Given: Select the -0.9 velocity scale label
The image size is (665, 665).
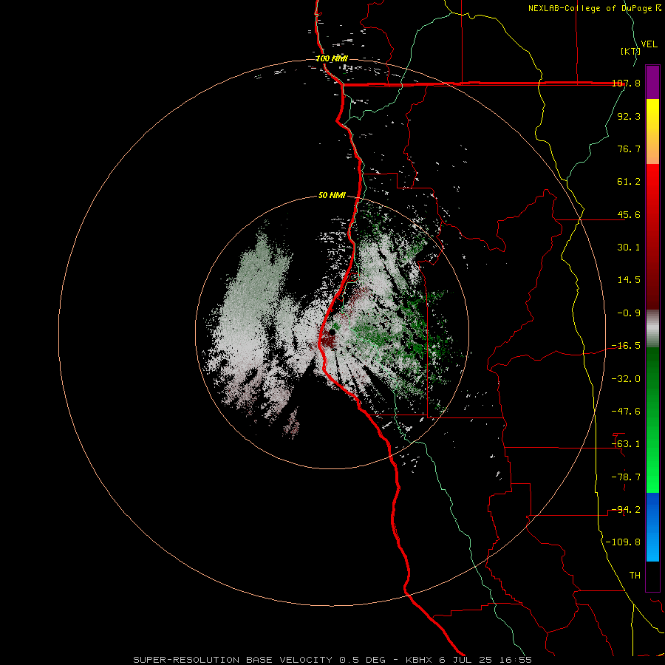Looking at the screenshot, I should tap(629, 313).
